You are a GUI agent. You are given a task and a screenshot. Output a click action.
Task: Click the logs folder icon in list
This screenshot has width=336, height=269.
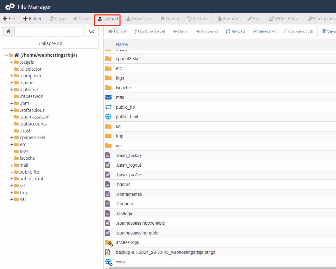[x=108, y=78]
